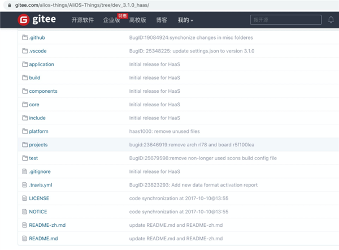The image size is (339, 250).
Task: Expand the 我的 dropdown menu
Action: [185, 20]
